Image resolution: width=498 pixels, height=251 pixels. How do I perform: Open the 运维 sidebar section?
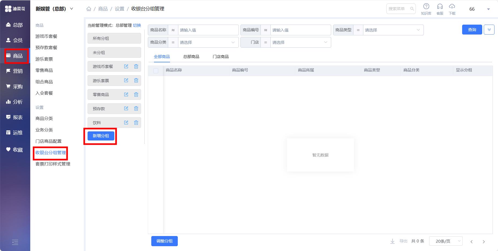(x=15, y=133)
